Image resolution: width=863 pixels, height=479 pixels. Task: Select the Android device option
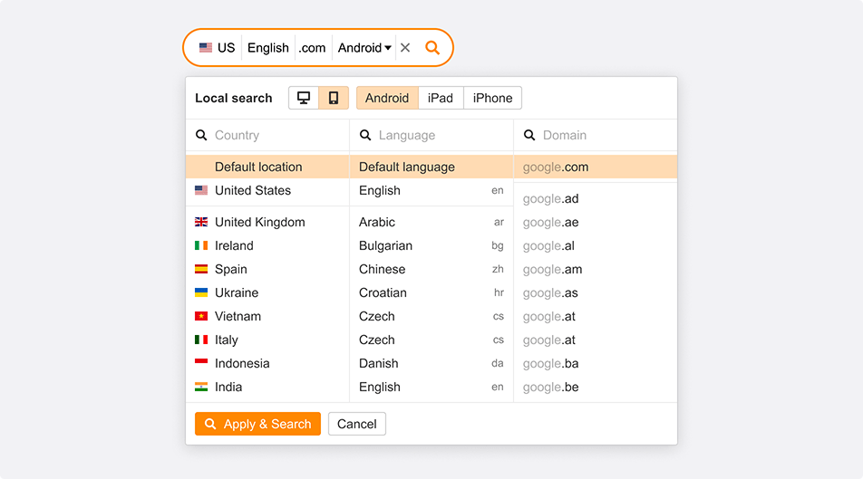(x=387, y=98)
